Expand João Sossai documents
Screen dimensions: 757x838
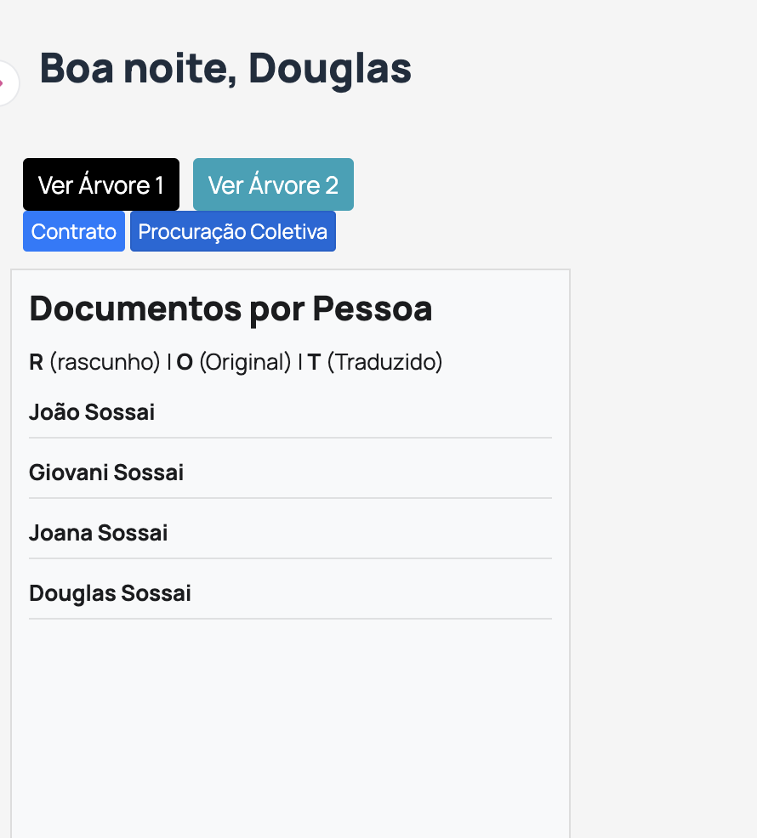[92, 412]
